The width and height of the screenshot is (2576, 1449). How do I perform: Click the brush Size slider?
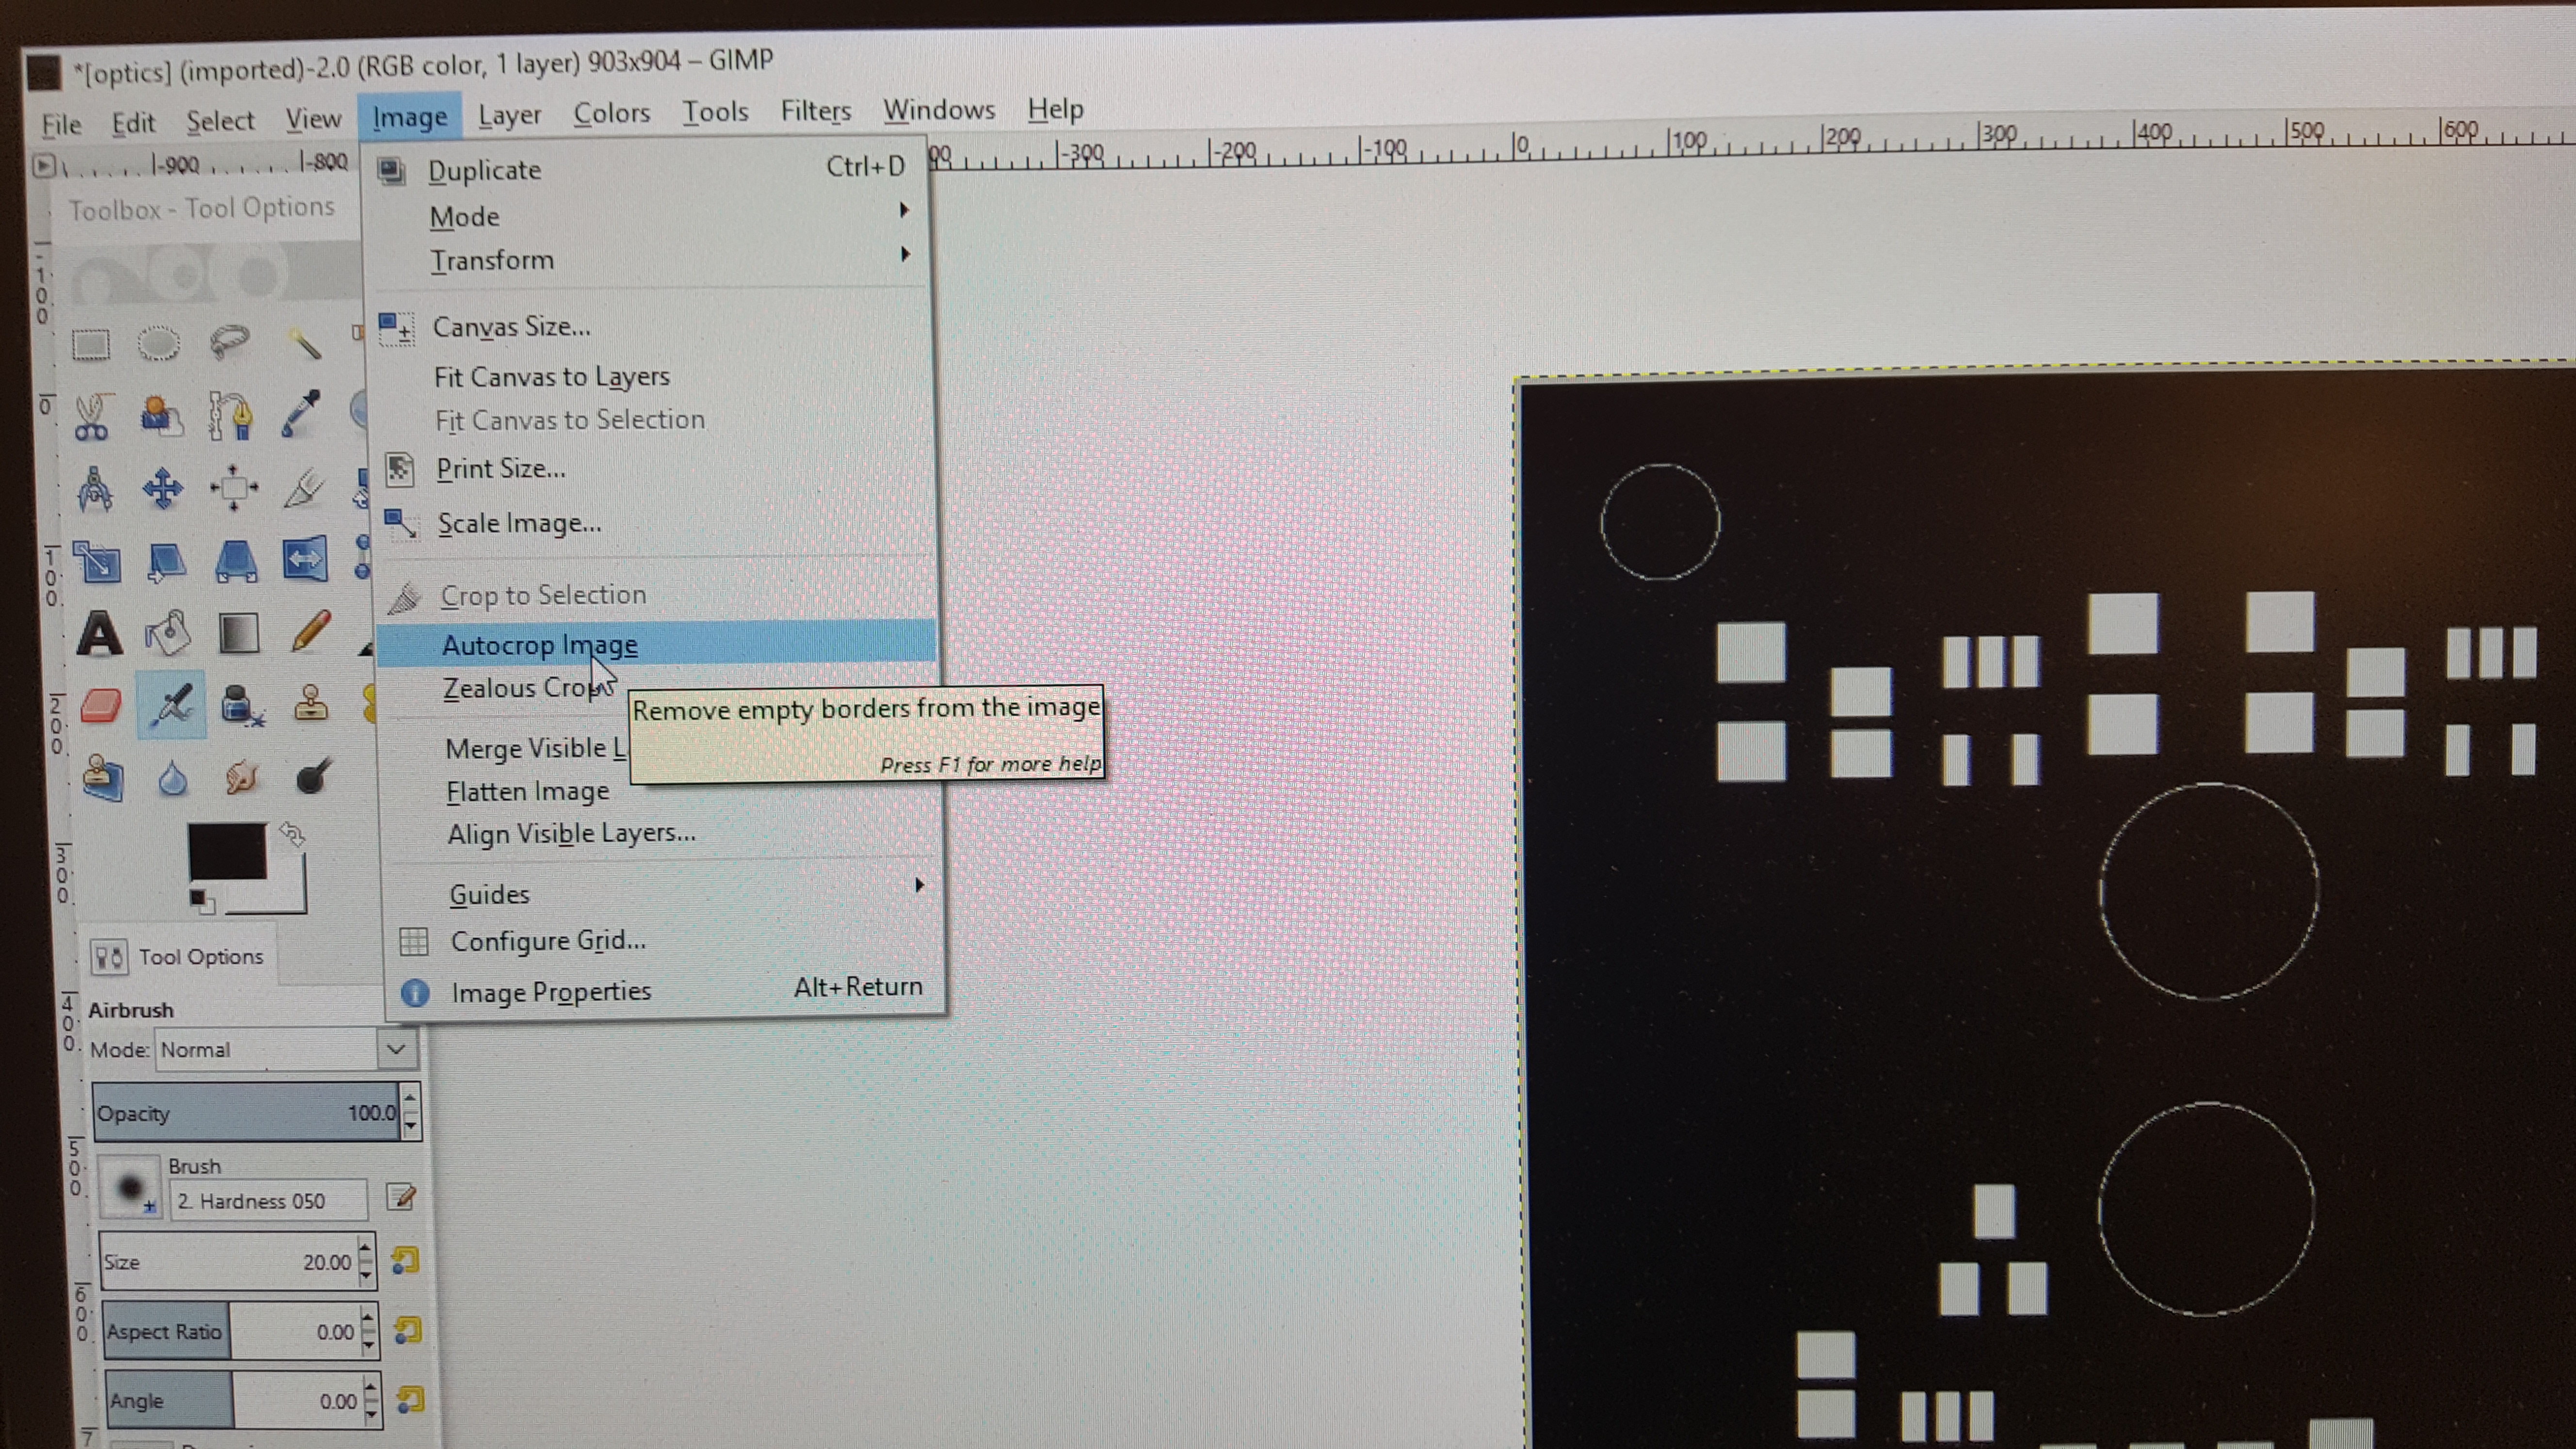(228, 1262)
